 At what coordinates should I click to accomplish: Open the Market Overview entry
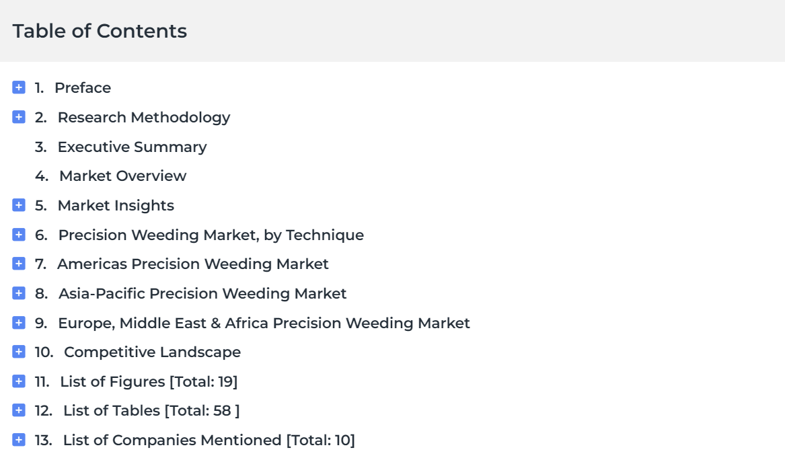(x=122, y=176)
